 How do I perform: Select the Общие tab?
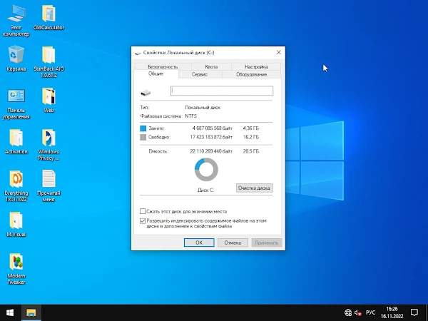156,73
